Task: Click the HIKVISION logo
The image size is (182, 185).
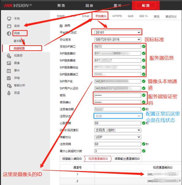Action: click(x=18, y=6)
